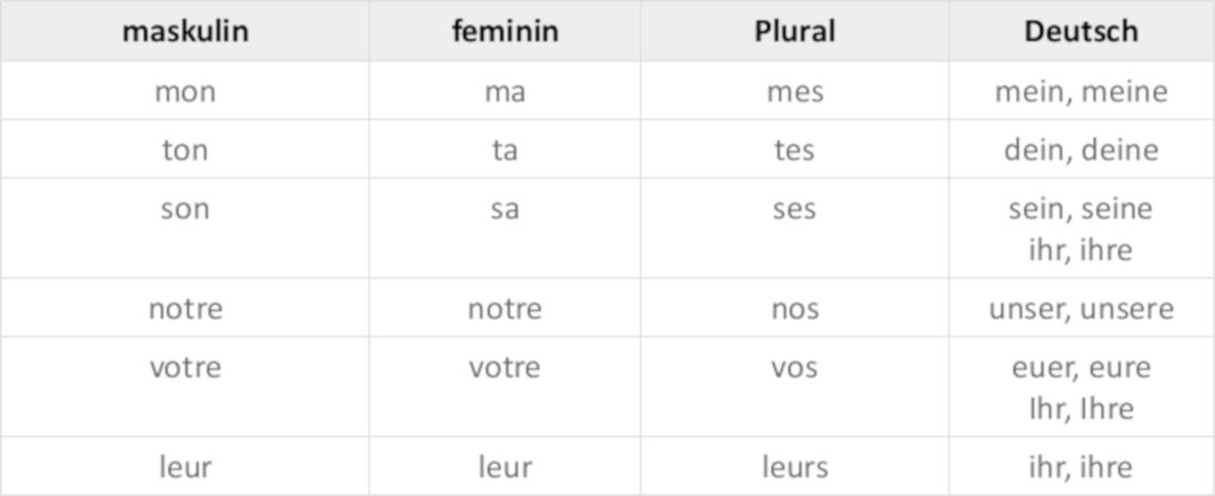Click the "leurs" plural cell

[795, 468]
